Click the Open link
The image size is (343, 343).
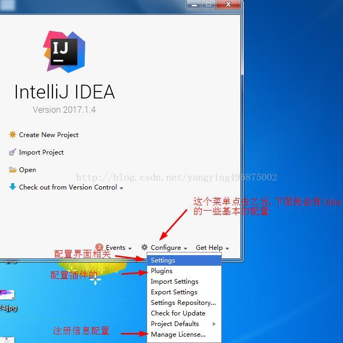click(28, 170)
